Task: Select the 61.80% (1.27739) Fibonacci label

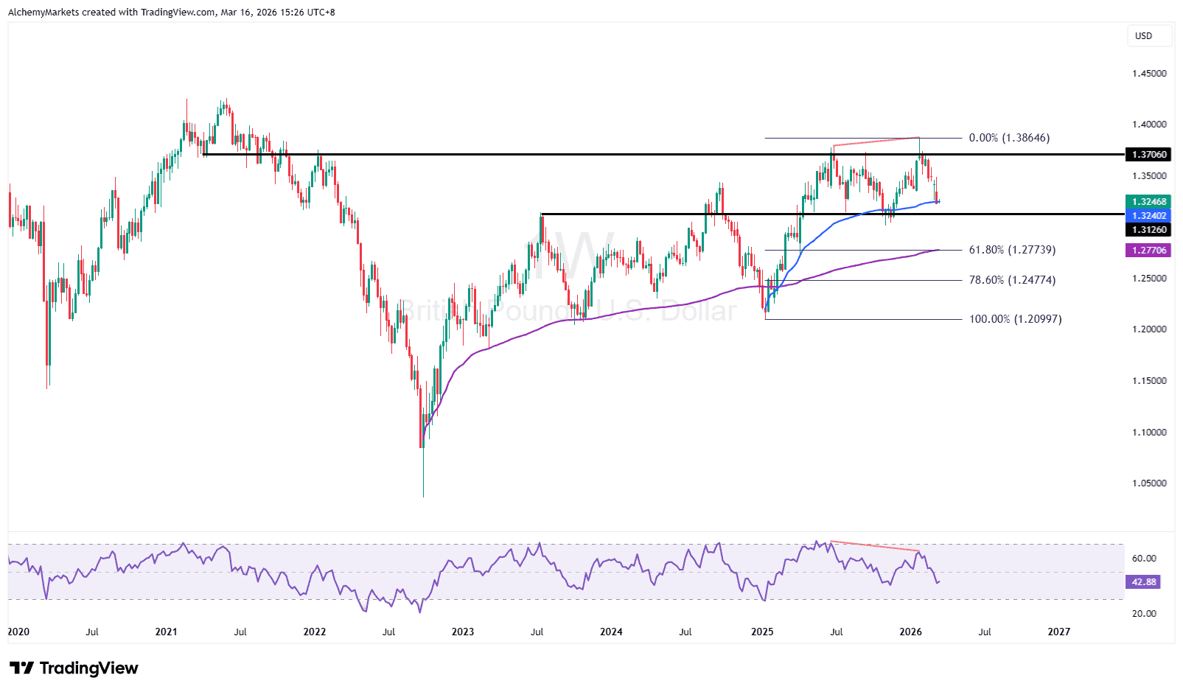Action: point(1012,250)
